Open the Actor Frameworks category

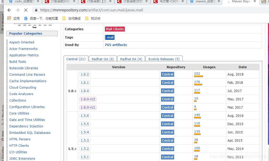[x=23, y=49]
